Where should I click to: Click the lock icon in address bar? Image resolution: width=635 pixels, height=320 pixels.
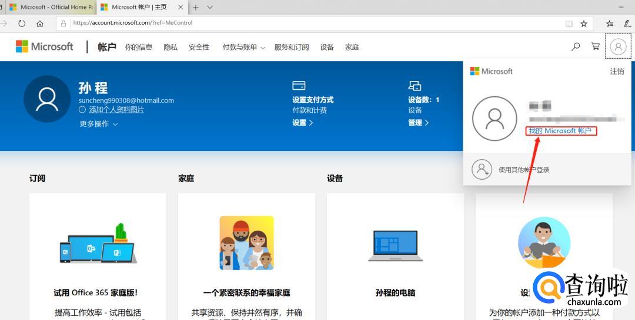(63, 23)
